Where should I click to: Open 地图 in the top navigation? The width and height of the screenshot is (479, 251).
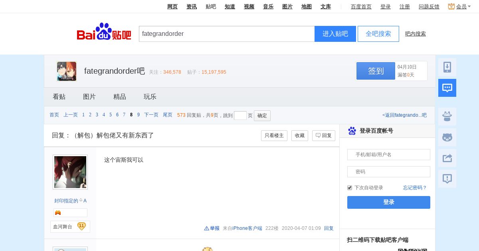pyautogui.click(x=307, y=6)
